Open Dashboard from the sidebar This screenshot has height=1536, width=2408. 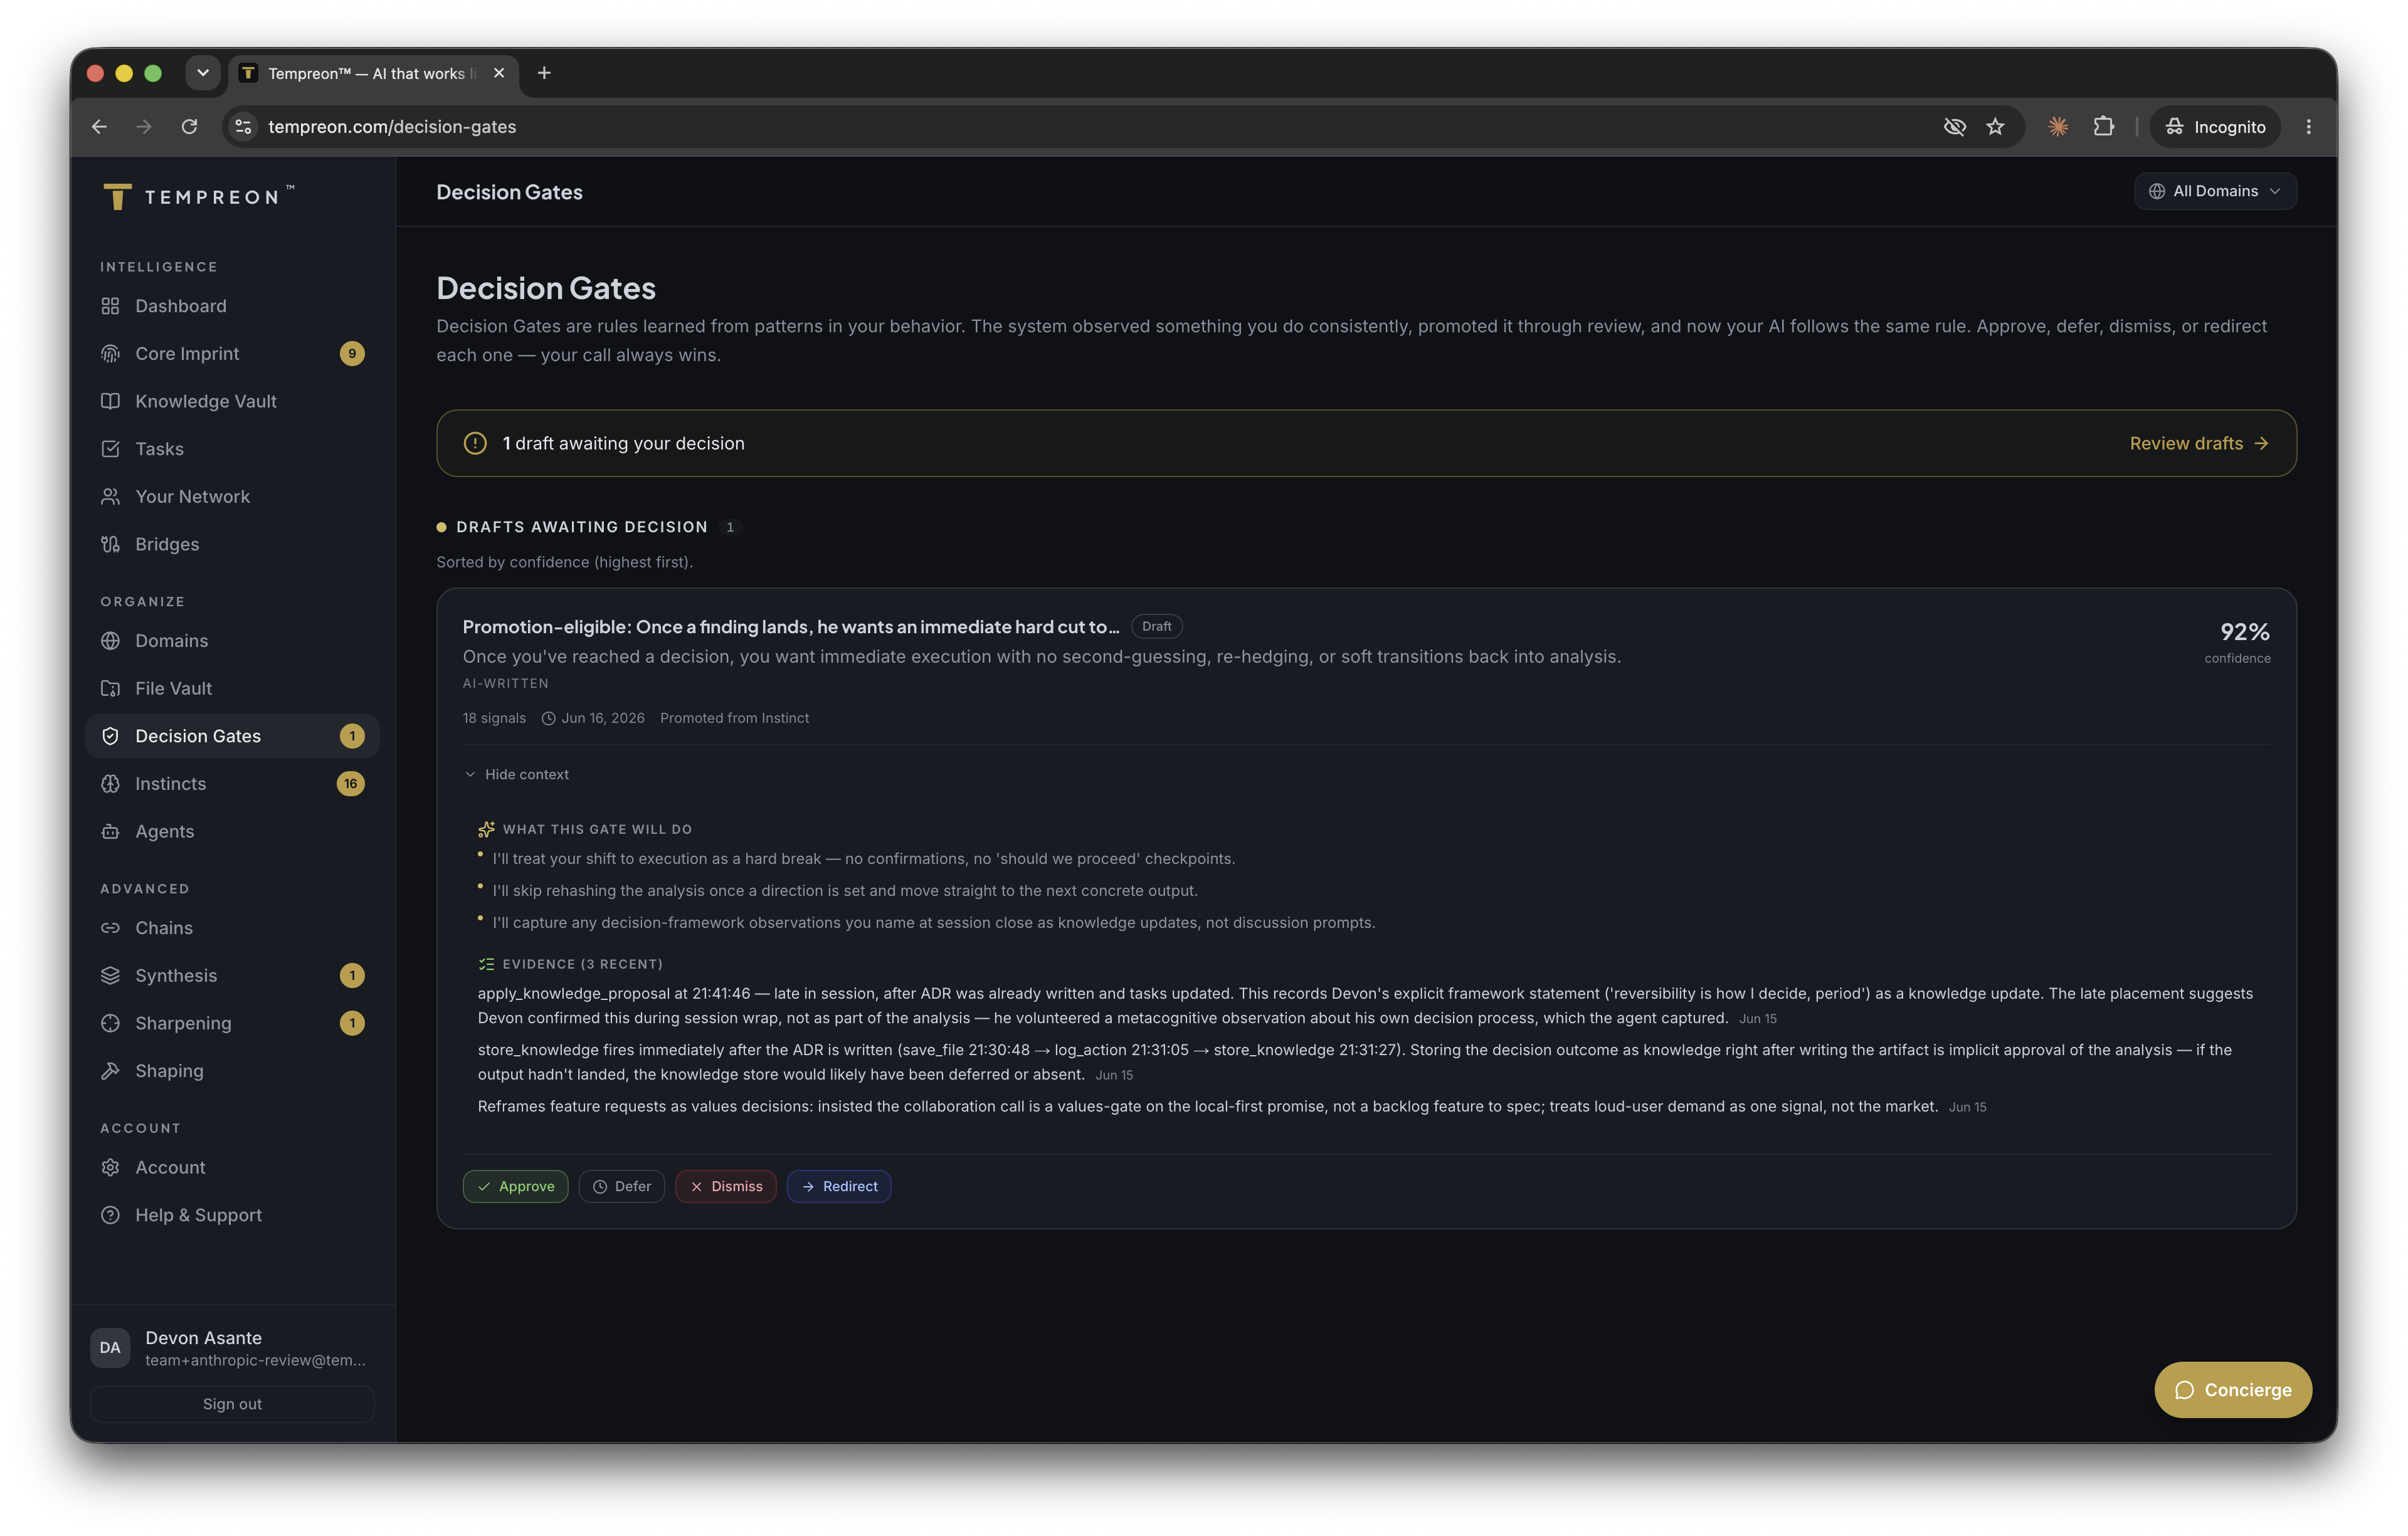232,306
